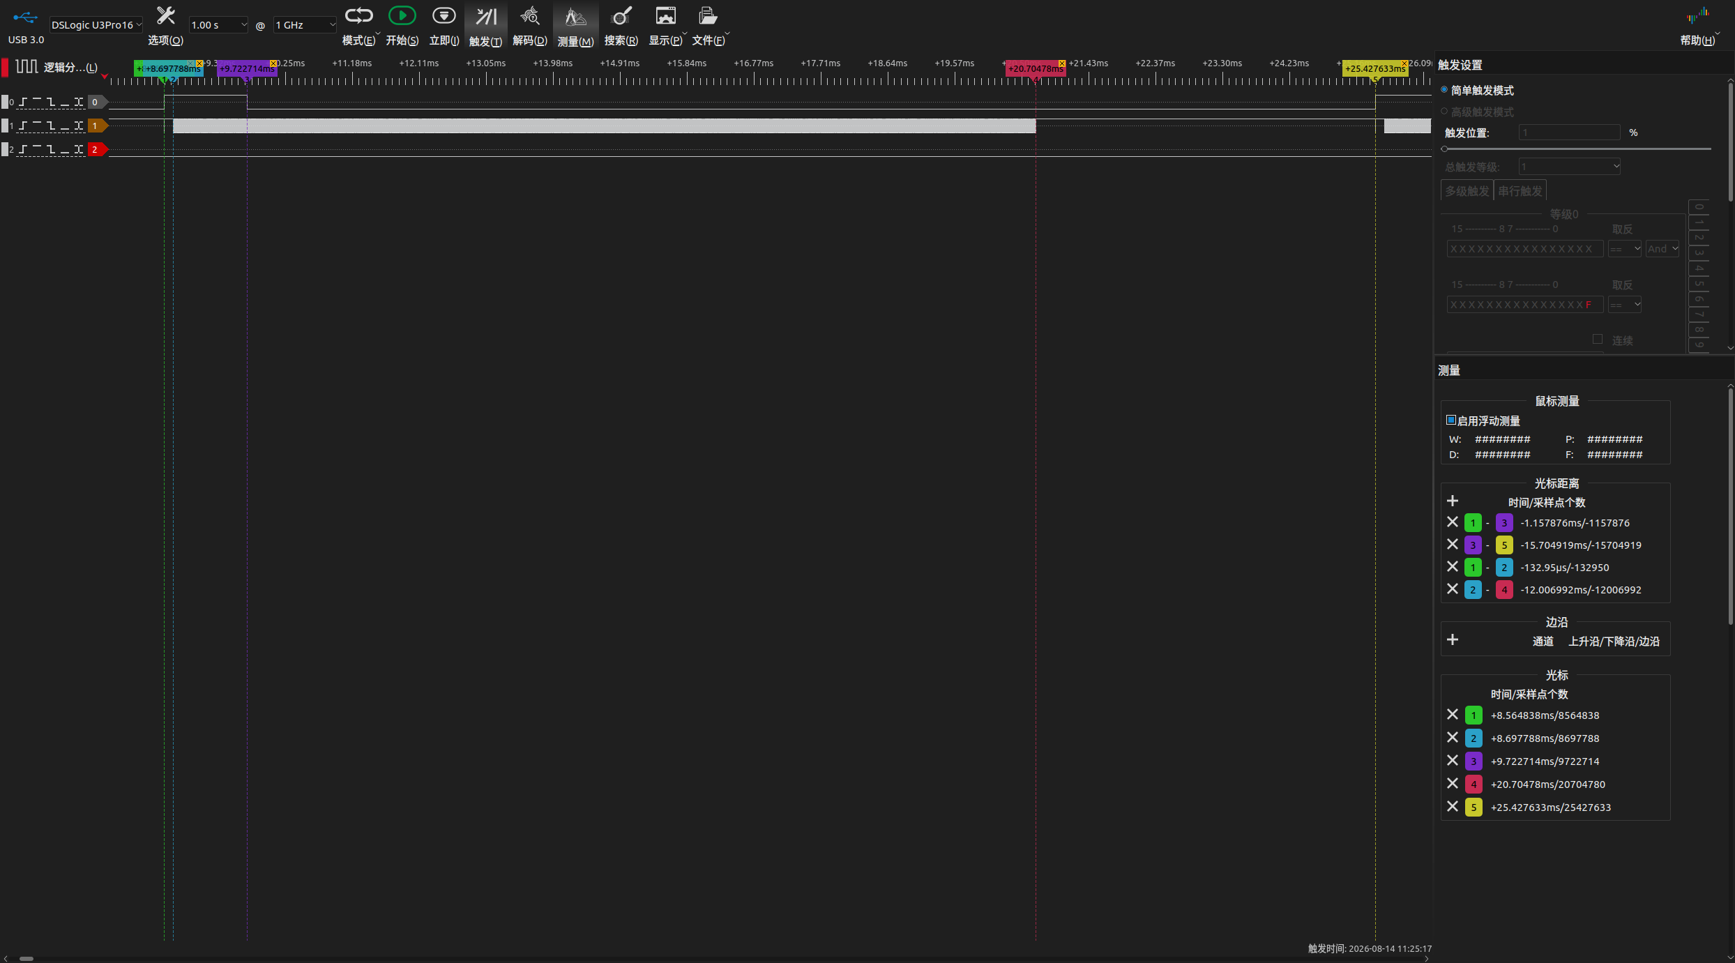The height and width of the screenshot is (963, 1735).
Task: Open the 1.00 s duration dropdown
Action: pos(218,25)
